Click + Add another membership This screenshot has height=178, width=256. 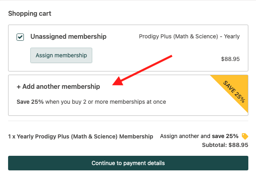point(58,86)
